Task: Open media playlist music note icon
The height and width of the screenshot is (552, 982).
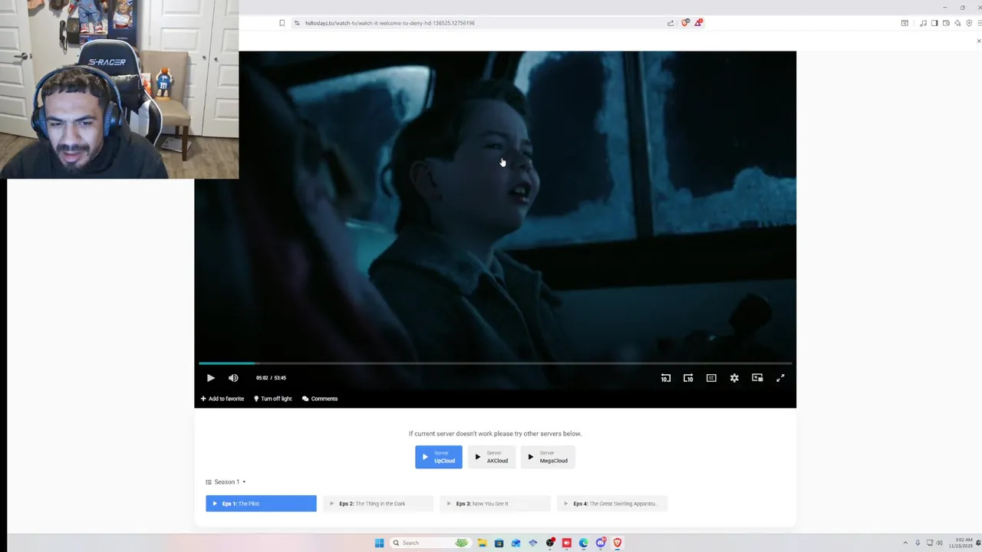Action: click(x=923, y=23)
